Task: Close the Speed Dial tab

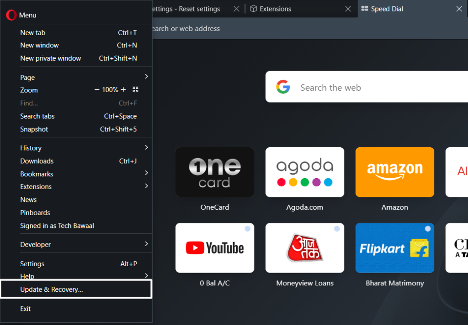Action: click(x=459, y=9)
